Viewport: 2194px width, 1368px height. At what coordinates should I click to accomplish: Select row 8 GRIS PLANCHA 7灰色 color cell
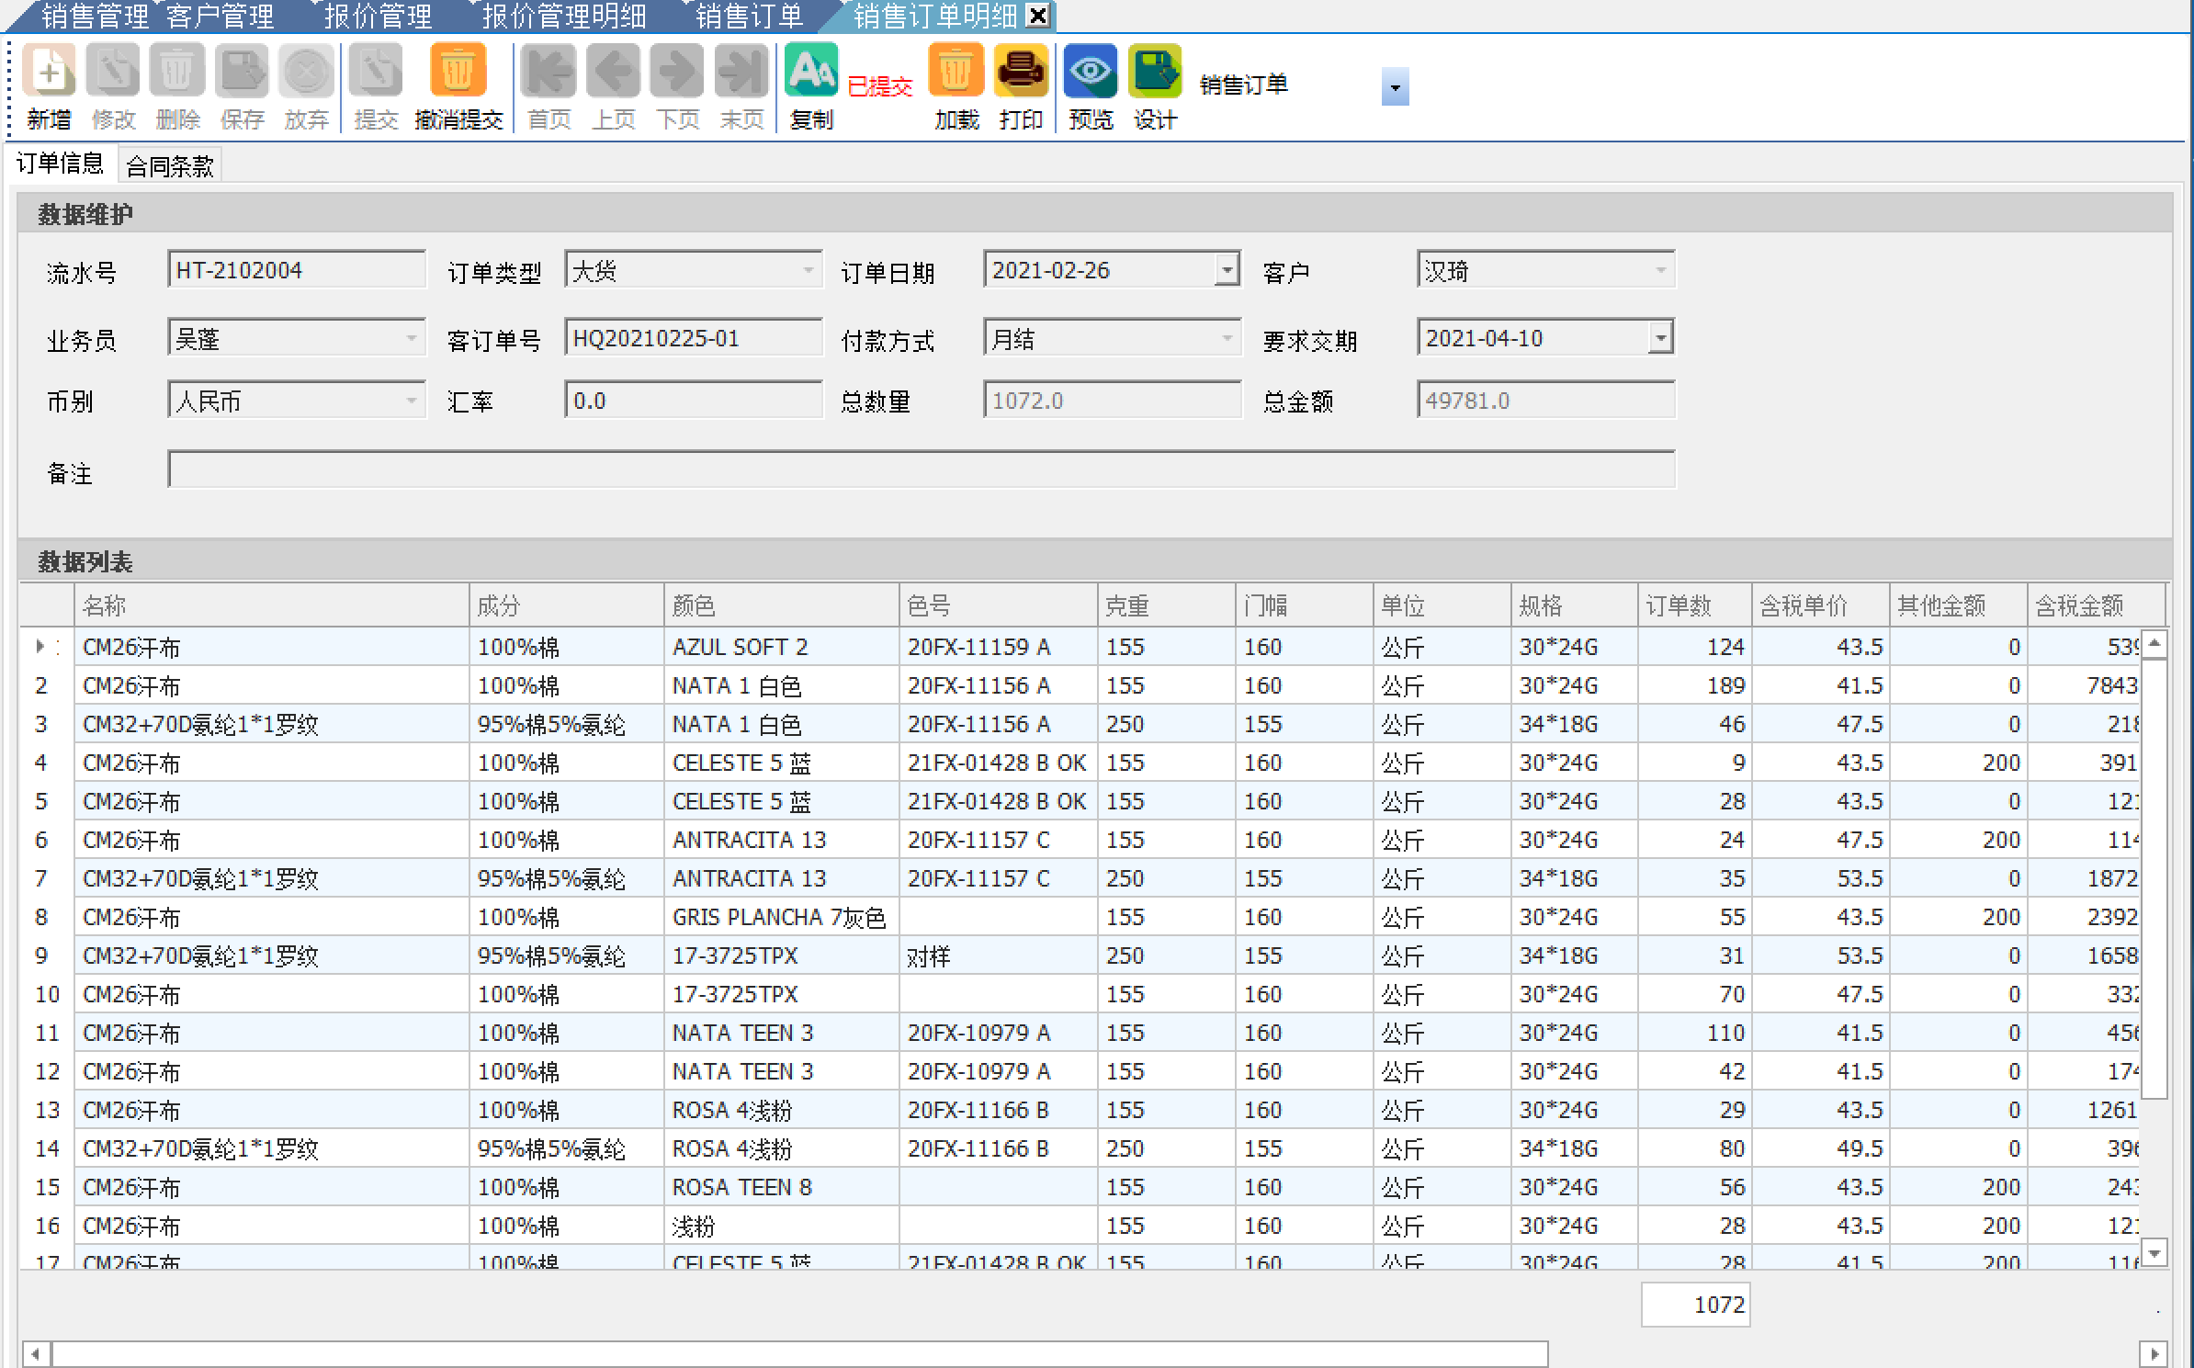779,917
